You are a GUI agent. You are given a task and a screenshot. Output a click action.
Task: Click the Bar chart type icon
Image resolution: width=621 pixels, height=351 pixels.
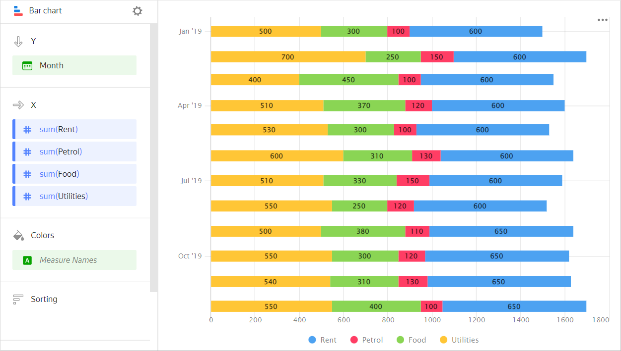pyautogui.click(x=18, y=10)
